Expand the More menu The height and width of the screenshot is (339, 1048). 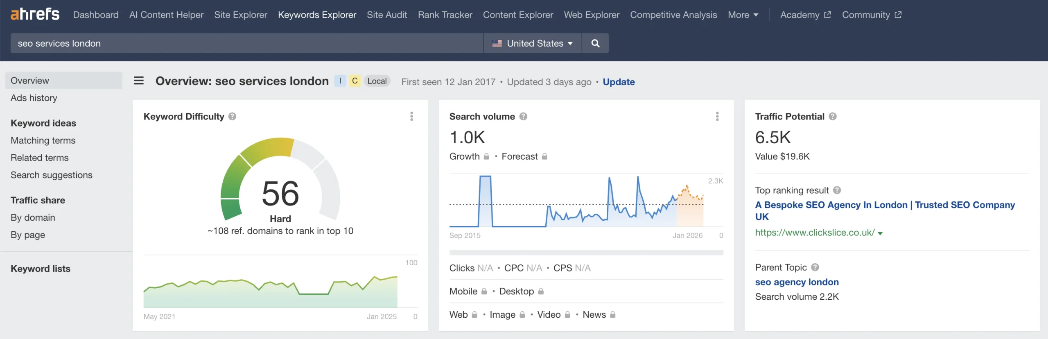coord(743,15)
